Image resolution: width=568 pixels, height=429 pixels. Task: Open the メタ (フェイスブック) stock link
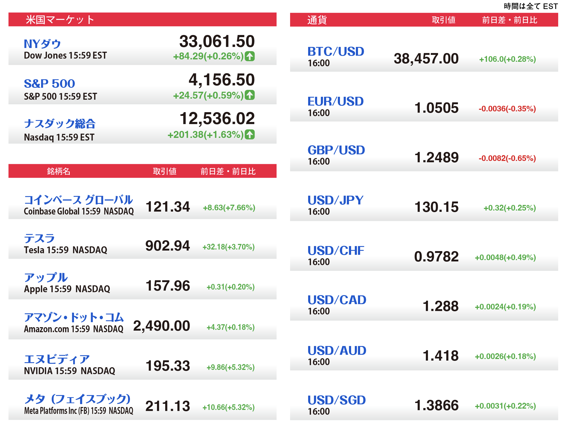pyautogui.click(x=77, y=399)
